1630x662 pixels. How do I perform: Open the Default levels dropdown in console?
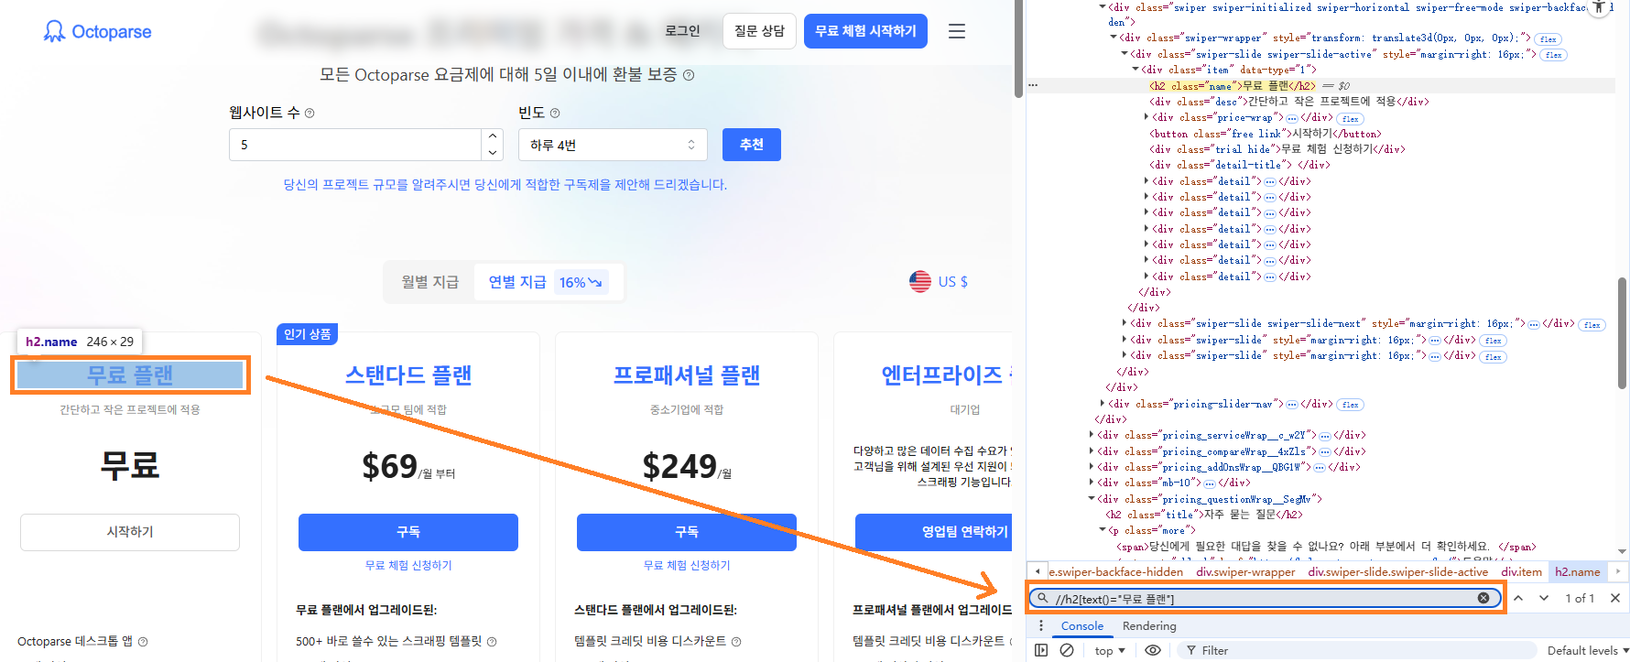(x=1581, y=650)
